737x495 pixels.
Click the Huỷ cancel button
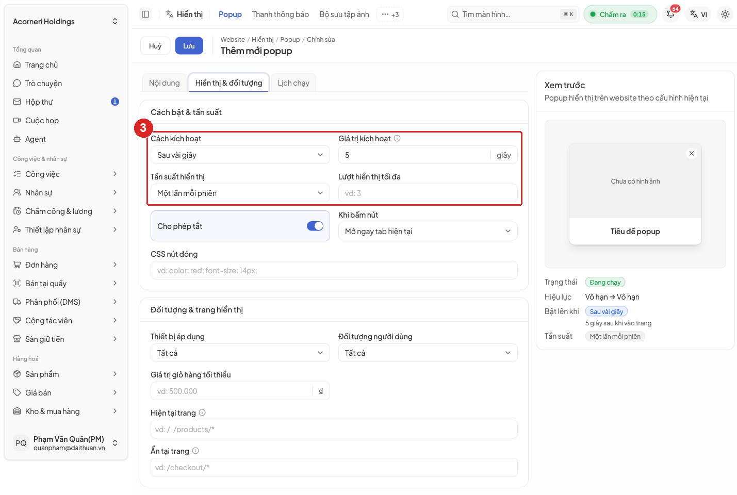[155, 46]
